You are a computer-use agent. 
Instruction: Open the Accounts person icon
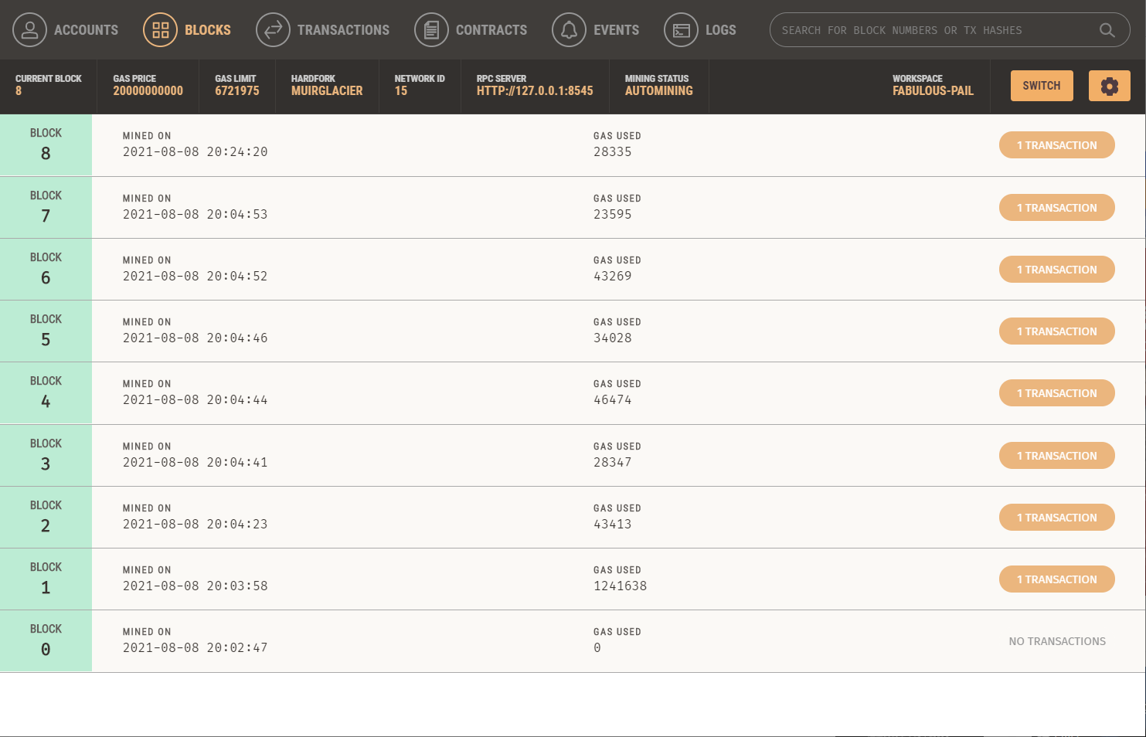pyautogui.click(x=29, y=30)
